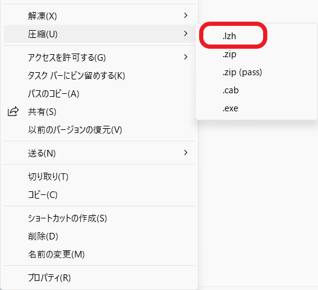Viewport: 318px width, 290px height.
Task: Expand the 圧縮(U) submenu chevron
Action: pos(185,33)
